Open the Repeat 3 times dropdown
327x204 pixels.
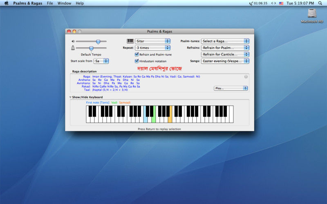point(152,48)
